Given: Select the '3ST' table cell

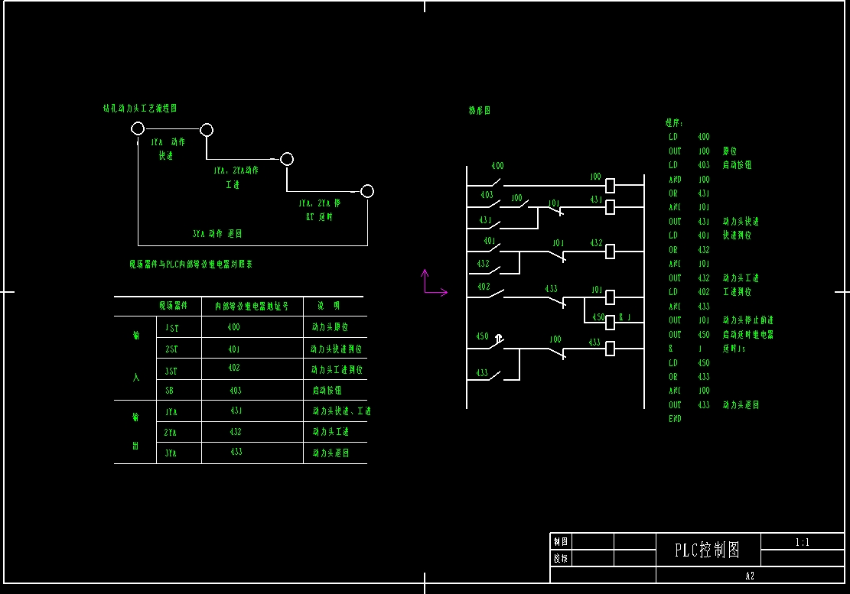Looking at the screenshot, I should (x=171, y=371).
